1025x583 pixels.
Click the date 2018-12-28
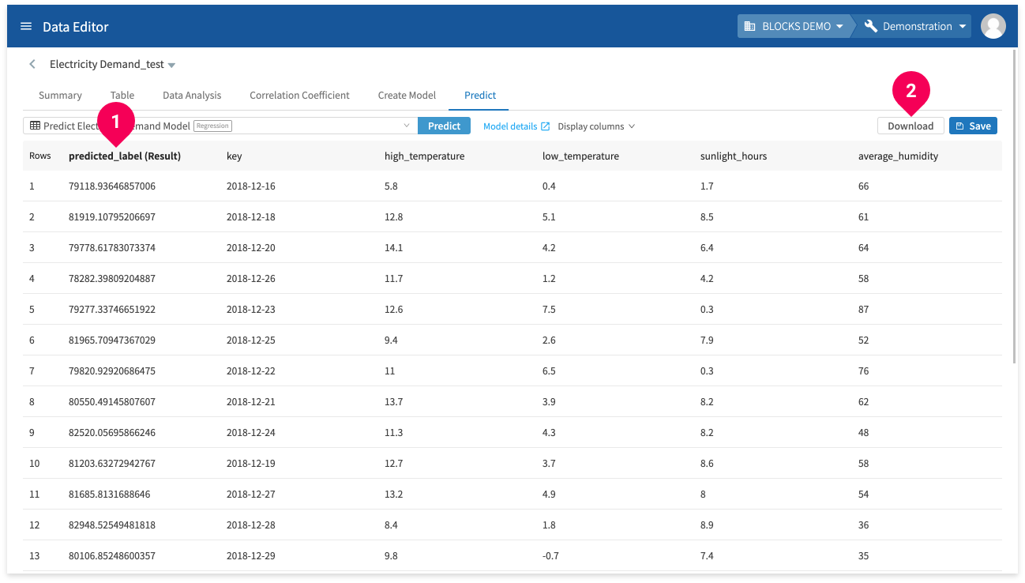251,525
